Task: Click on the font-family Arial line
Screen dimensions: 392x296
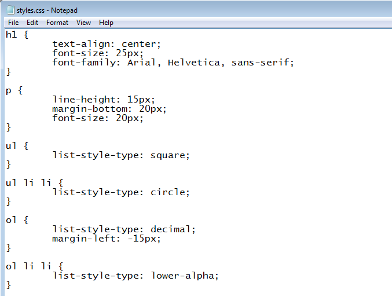Action: pos(173,63)
